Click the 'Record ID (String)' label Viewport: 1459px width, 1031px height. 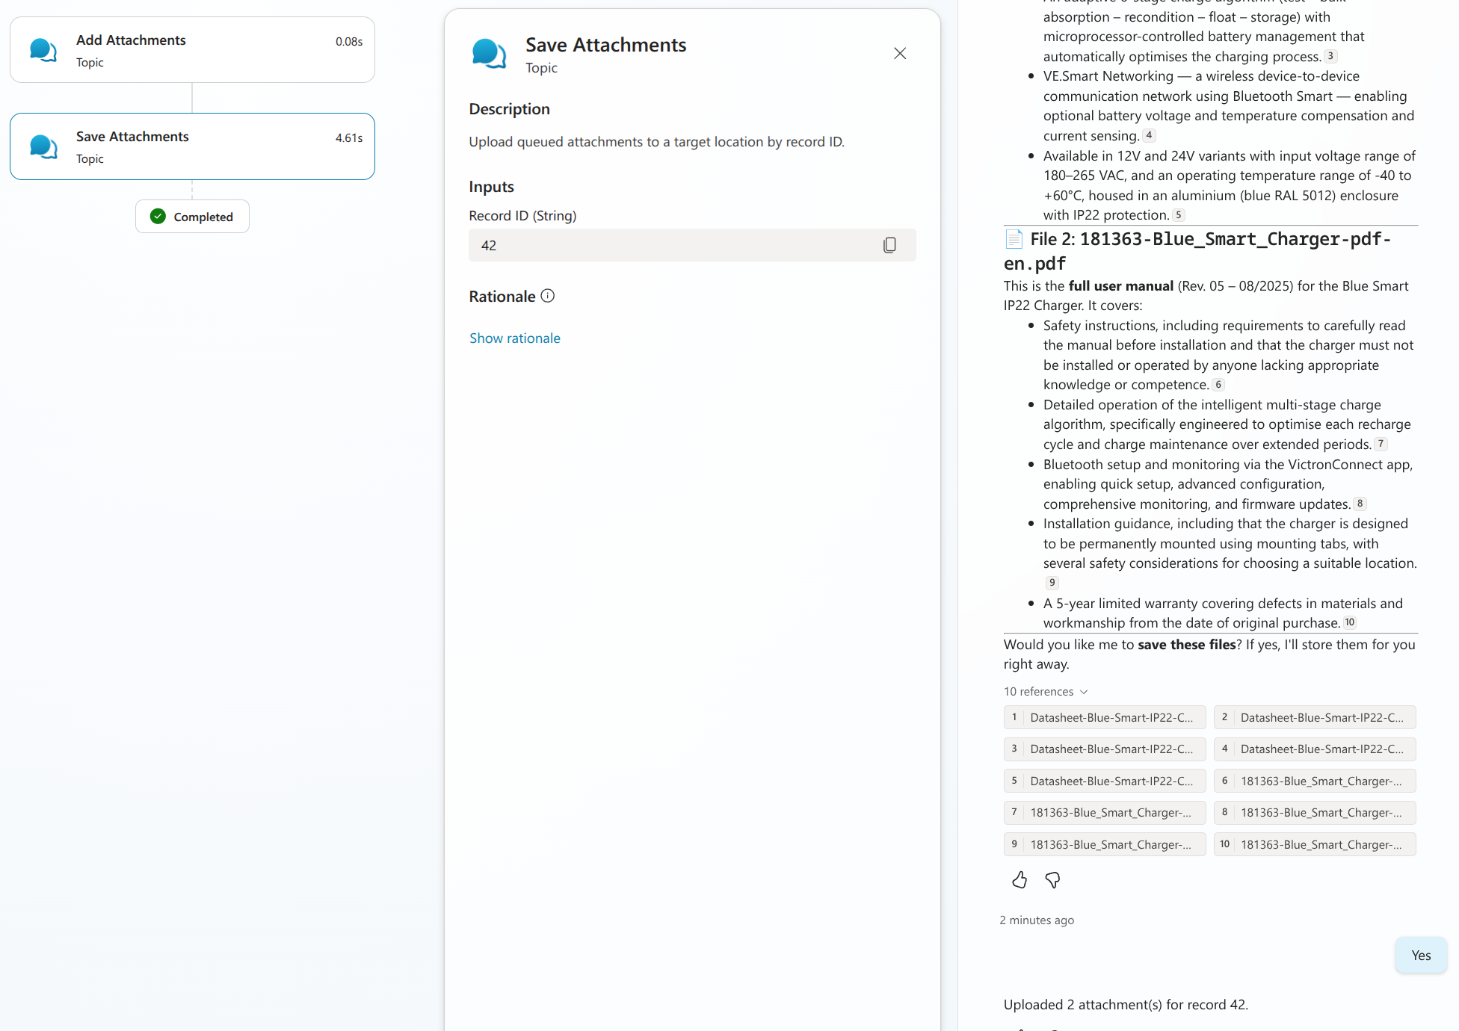522,216
